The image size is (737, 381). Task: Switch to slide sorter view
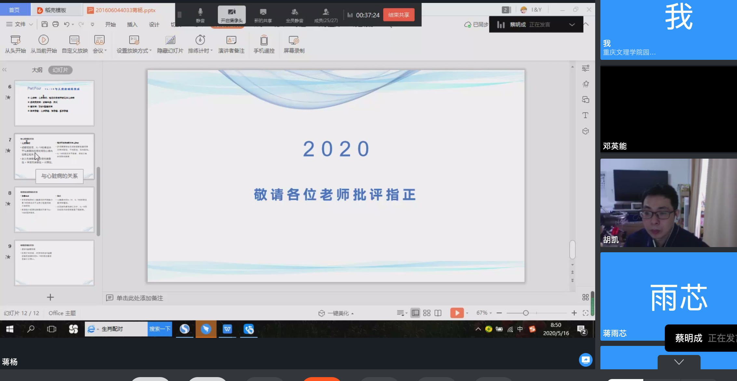tap(427, 313)
